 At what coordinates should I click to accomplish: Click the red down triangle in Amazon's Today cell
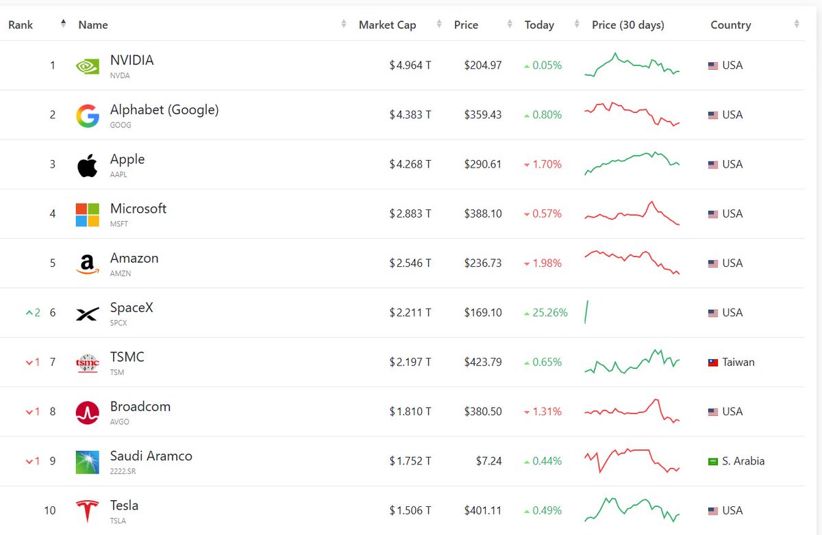pyautogui.click(x=527, y=264)
